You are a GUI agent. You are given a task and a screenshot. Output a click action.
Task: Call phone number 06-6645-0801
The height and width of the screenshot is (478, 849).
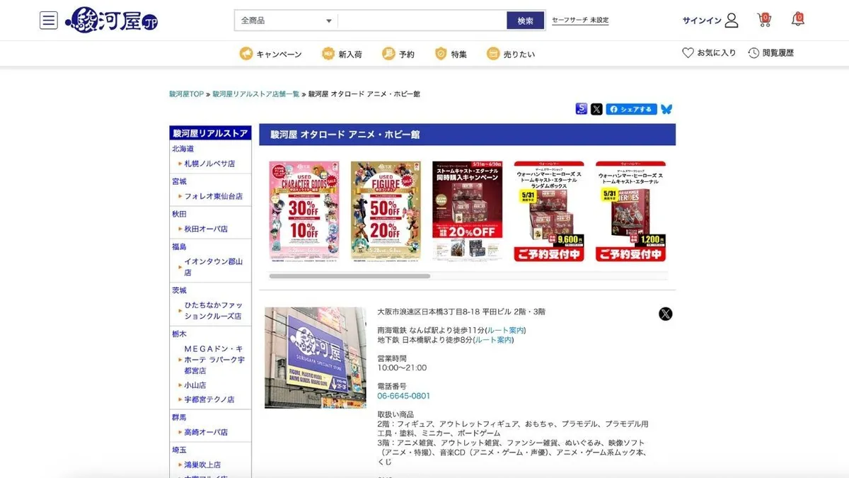[403, 396]
